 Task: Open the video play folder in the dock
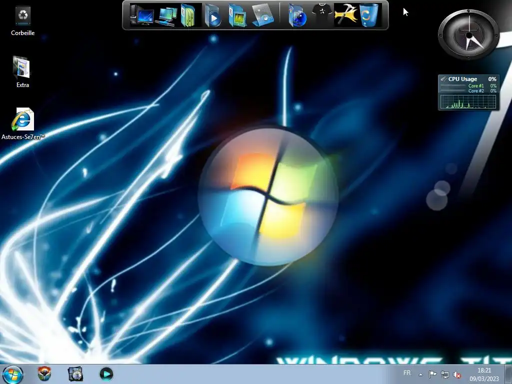213,15
